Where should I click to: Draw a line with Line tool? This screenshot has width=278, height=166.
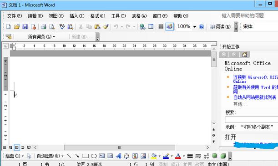point(69,156)
